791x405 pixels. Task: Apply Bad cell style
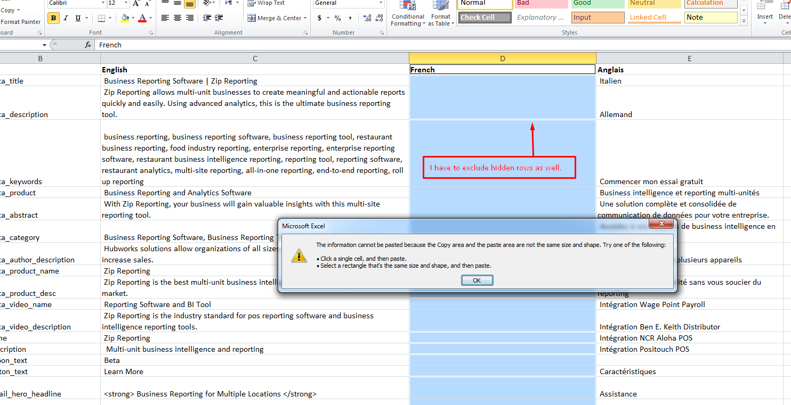click(542, 3)
